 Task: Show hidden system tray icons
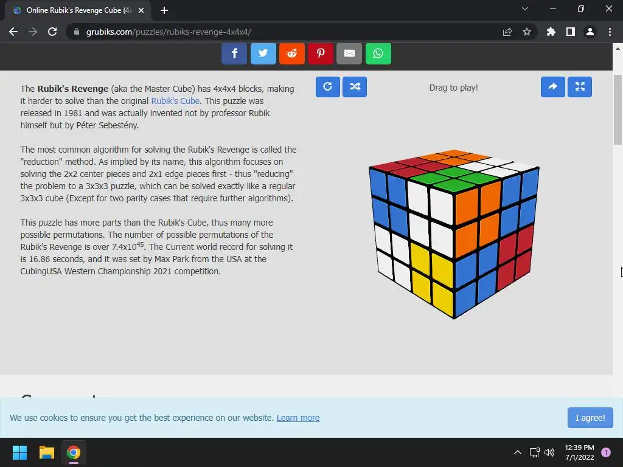tap(517, 452)
